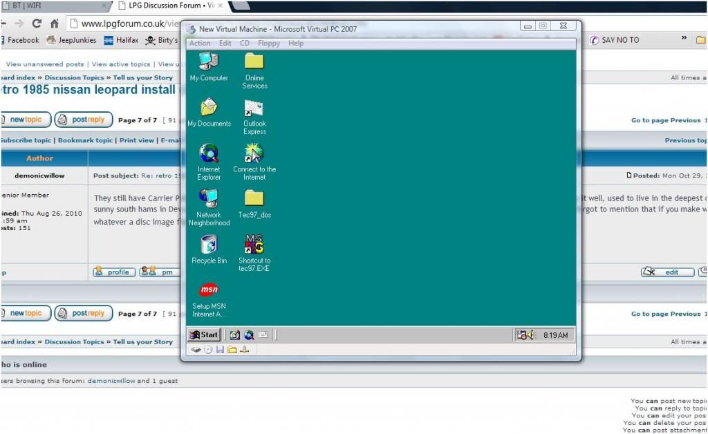
Task: Click Show Desktop quick launch icon
Action: (x=234, y=334)
